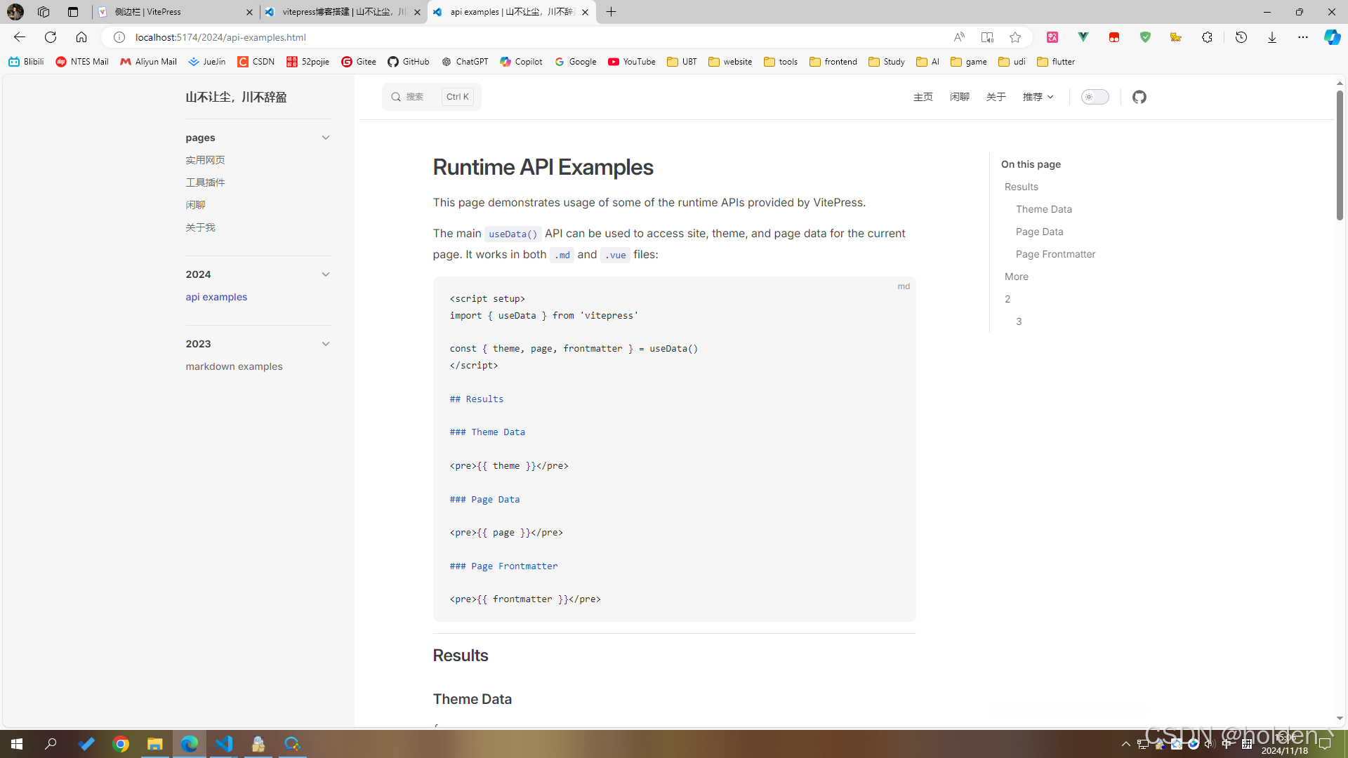The image size is (1348, 758).
Task: Add page to favorites star icon
Action: point(1015,37)
